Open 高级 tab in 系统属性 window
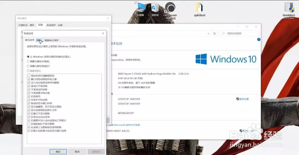Image resolution: width=299 pixels, height=155 pixels. coord(40,25)
